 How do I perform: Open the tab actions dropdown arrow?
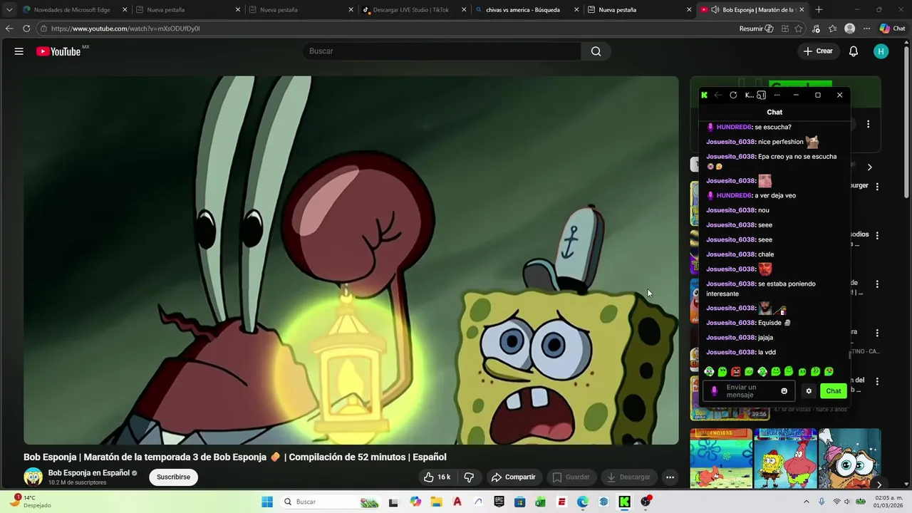point(9,10)
